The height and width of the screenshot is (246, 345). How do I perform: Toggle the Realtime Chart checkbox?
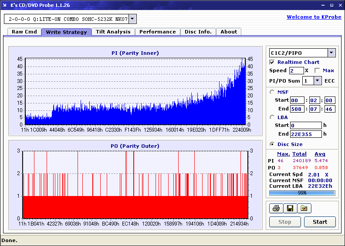[x=272, y=62]
